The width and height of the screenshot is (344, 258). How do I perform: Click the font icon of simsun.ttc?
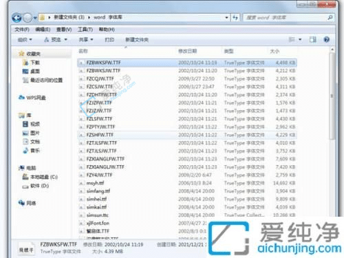click(81, 215)
